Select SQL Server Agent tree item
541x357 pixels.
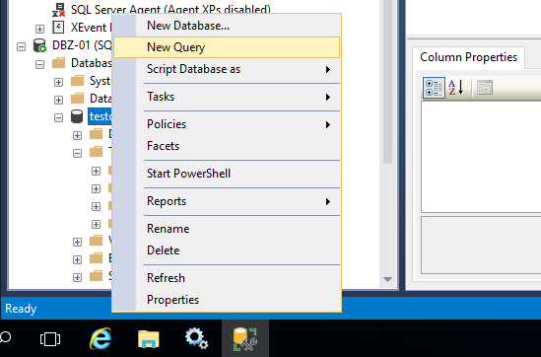170,9
